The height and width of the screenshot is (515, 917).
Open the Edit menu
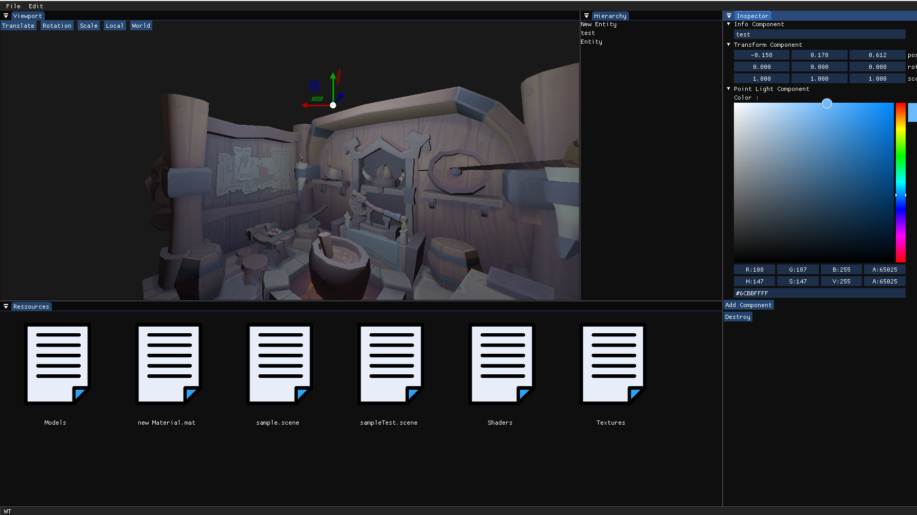tap(36, 6)
